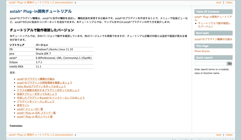Open 'astah*のプラグイン機構の仕組み' in the 目次 list

(x=36, y=79)
